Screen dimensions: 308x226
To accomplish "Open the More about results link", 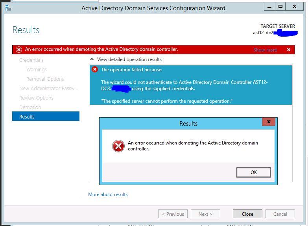I will click(x=108, y=195).
